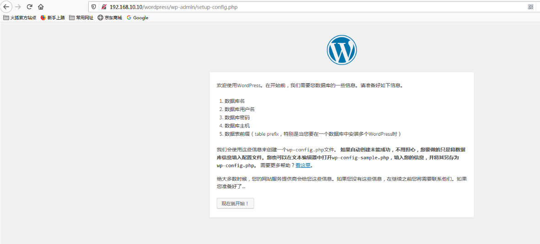This screenshot has height=244, width=540.
Task: Click the 现在就开始！ button
Action: tap(235, 203)
